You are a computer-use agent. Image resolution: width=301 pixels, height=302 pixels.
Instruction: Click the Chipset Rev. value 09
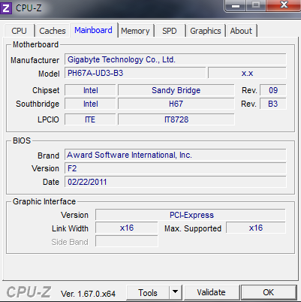[273, 90]
